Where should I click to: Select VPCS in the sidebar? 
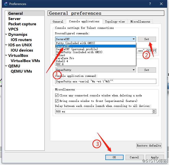click(13, 29)
